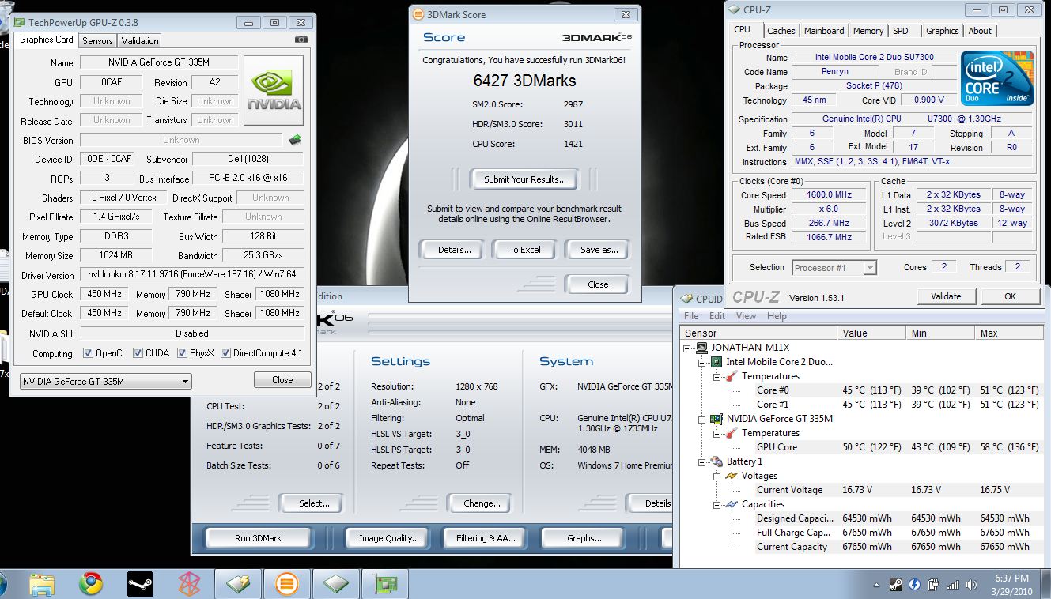Viewport: 1051px width, 599px height.
Task: Click the Steam tray icon
Action: coord(896,585)
